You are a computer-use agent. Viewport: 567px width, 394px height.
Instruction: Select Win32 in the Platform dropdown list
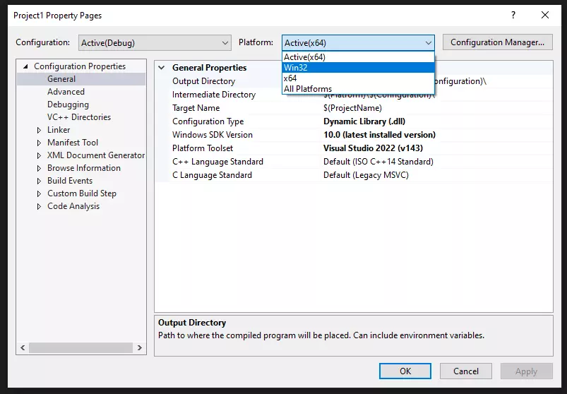(296, 68)
